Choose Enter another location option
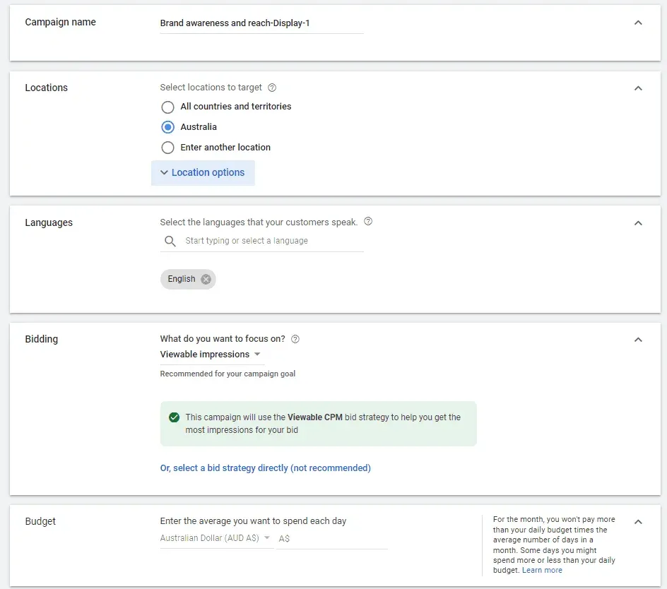This screenshot has height=589, width=667. point(167,148)
